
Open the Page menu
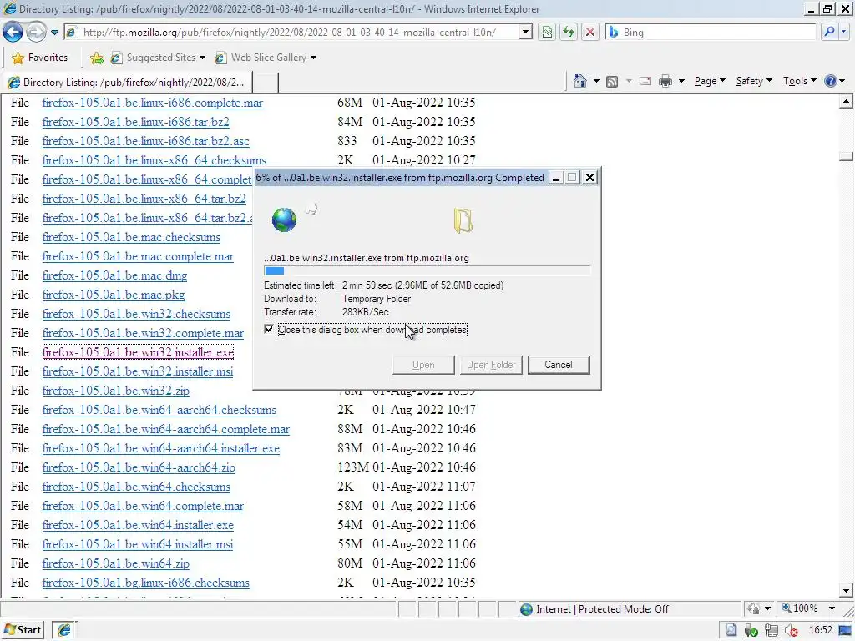click(710, 81)
